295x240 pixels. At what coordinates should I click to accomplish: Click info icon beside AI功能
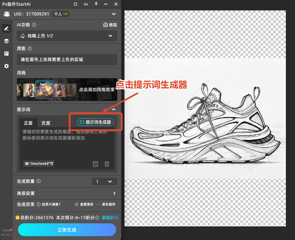[34, 25]
